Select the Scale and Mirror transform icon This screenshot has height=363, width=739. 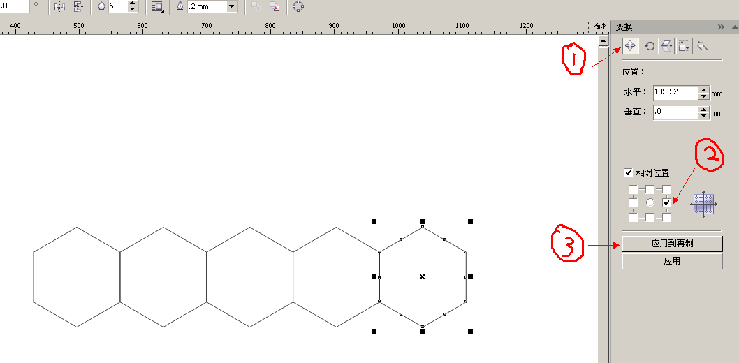pos(666,46)
